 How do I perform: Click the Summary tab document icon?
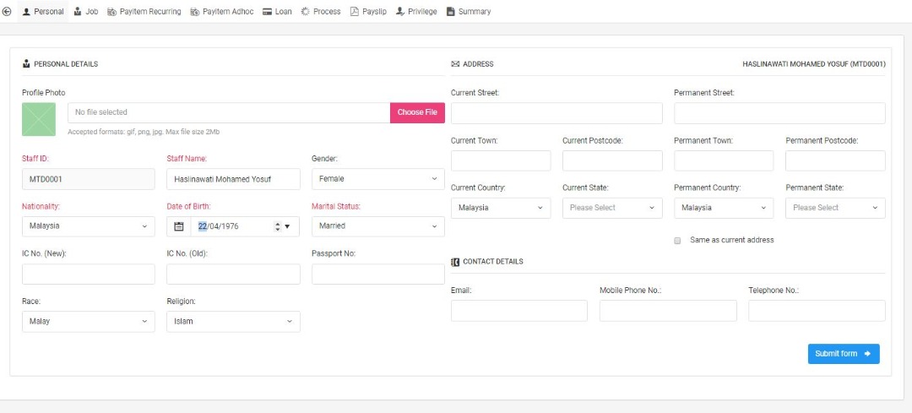451,12
